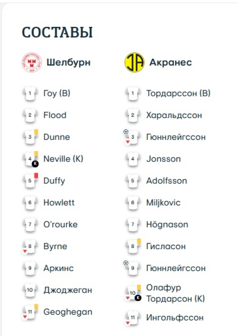Click goalkeeper Гоу's number 1 jersey
Screen dimensions: 238x336
30,93
